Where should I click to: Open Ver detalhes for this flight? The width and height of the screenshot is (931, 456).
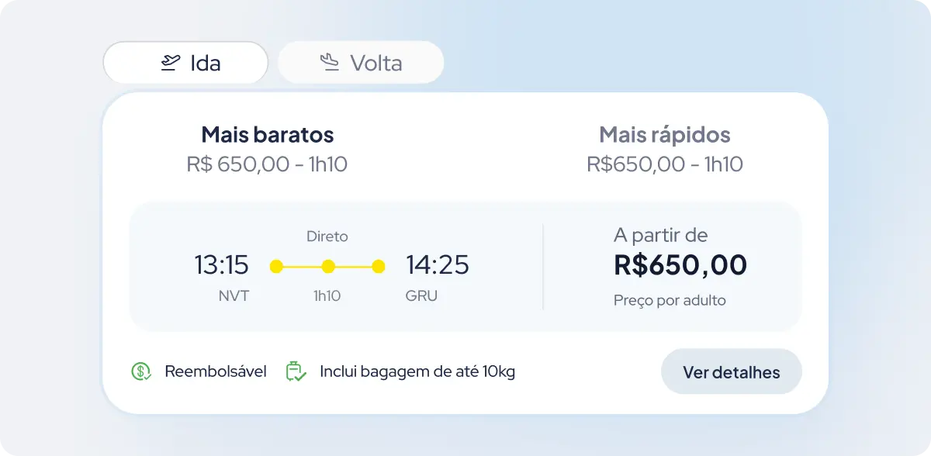click(731, 372)
